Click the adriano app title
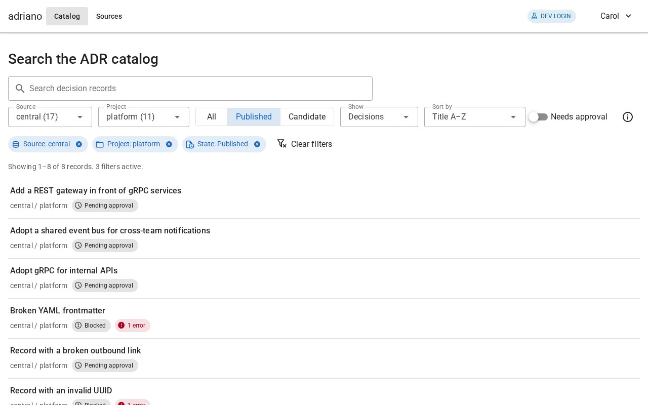This screenshot has width=648, height=405. click(x=25, y=16)
